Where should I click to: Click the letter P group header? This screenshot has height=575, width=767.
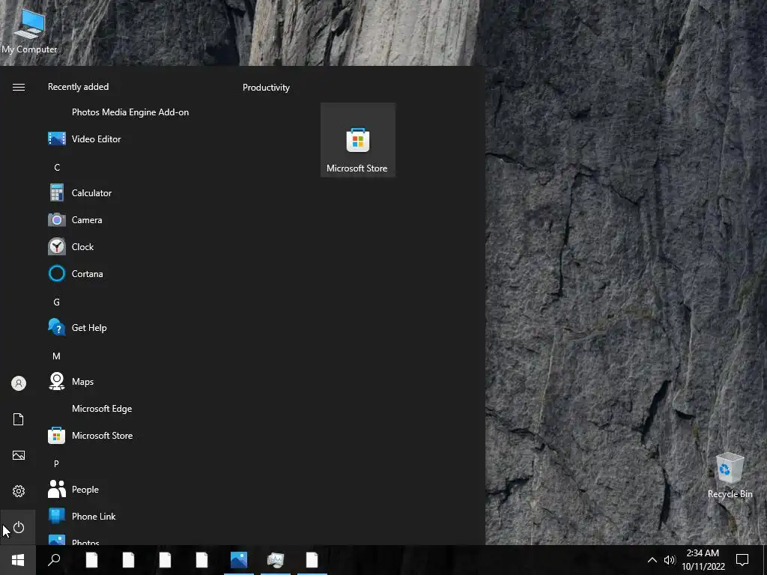pos(56,463)
